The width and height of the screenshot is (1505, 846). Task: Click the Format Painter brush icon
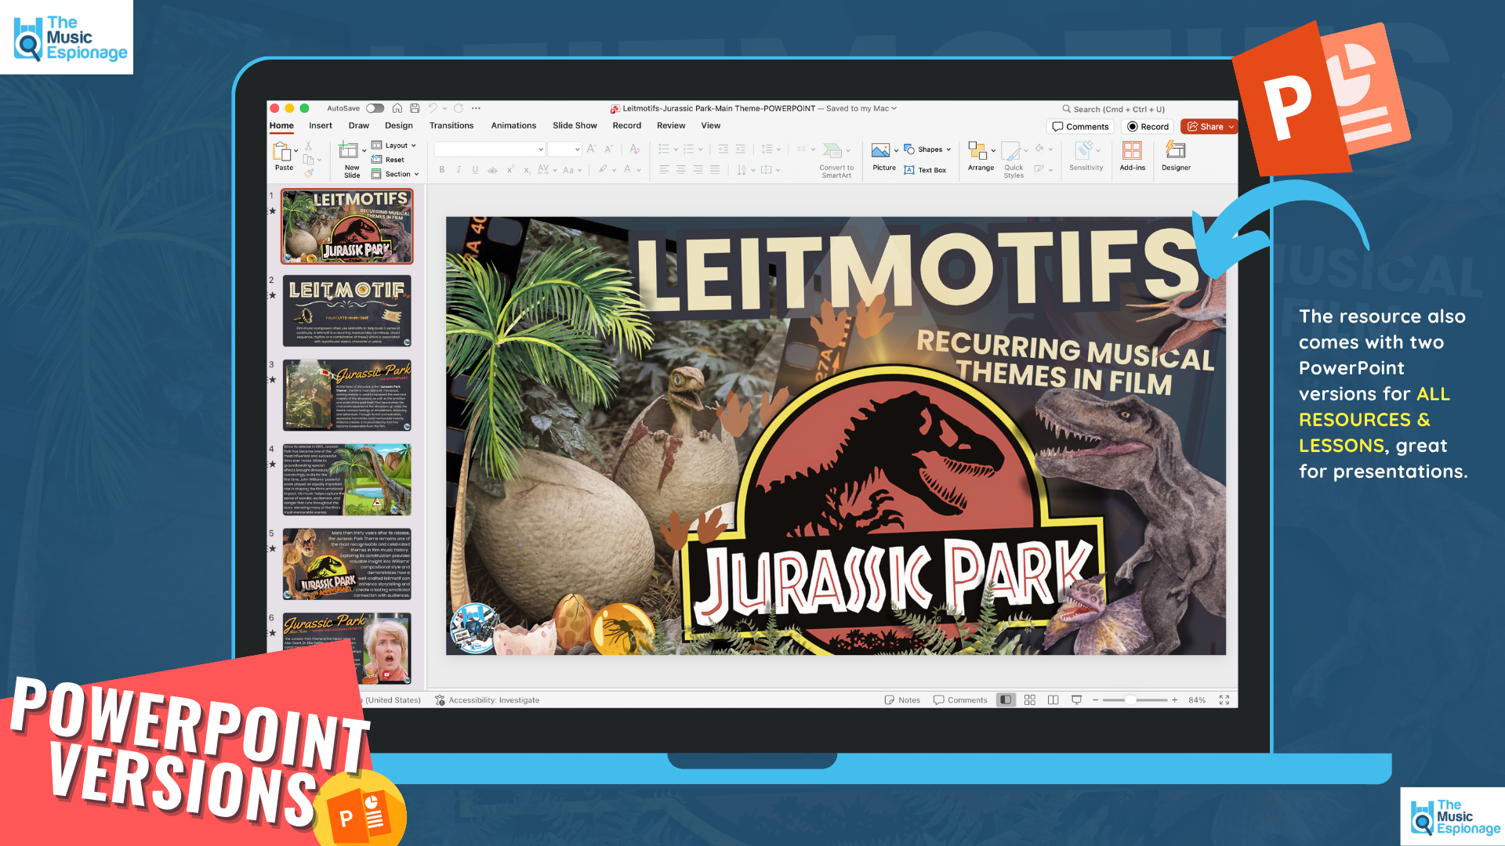pos(309,173)
